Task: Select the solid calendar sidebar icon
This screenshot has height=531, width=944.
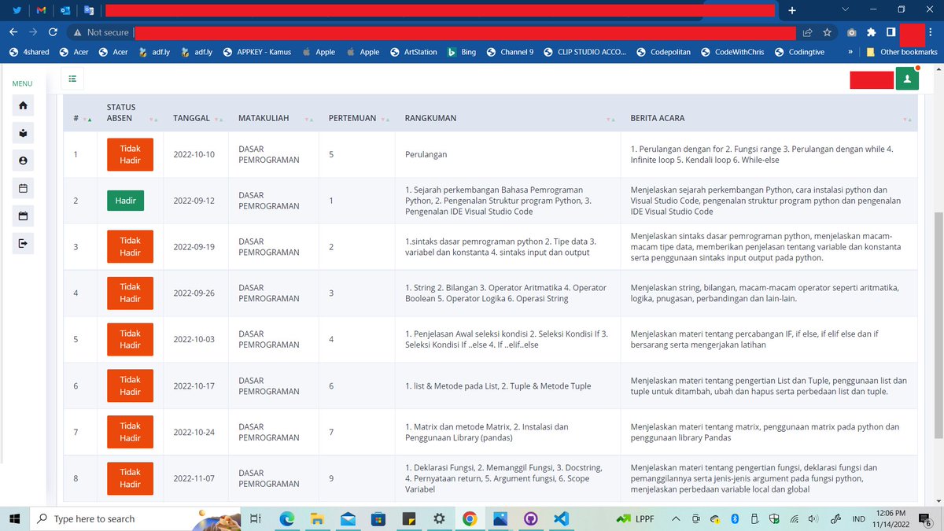Action: coord(23,216)
